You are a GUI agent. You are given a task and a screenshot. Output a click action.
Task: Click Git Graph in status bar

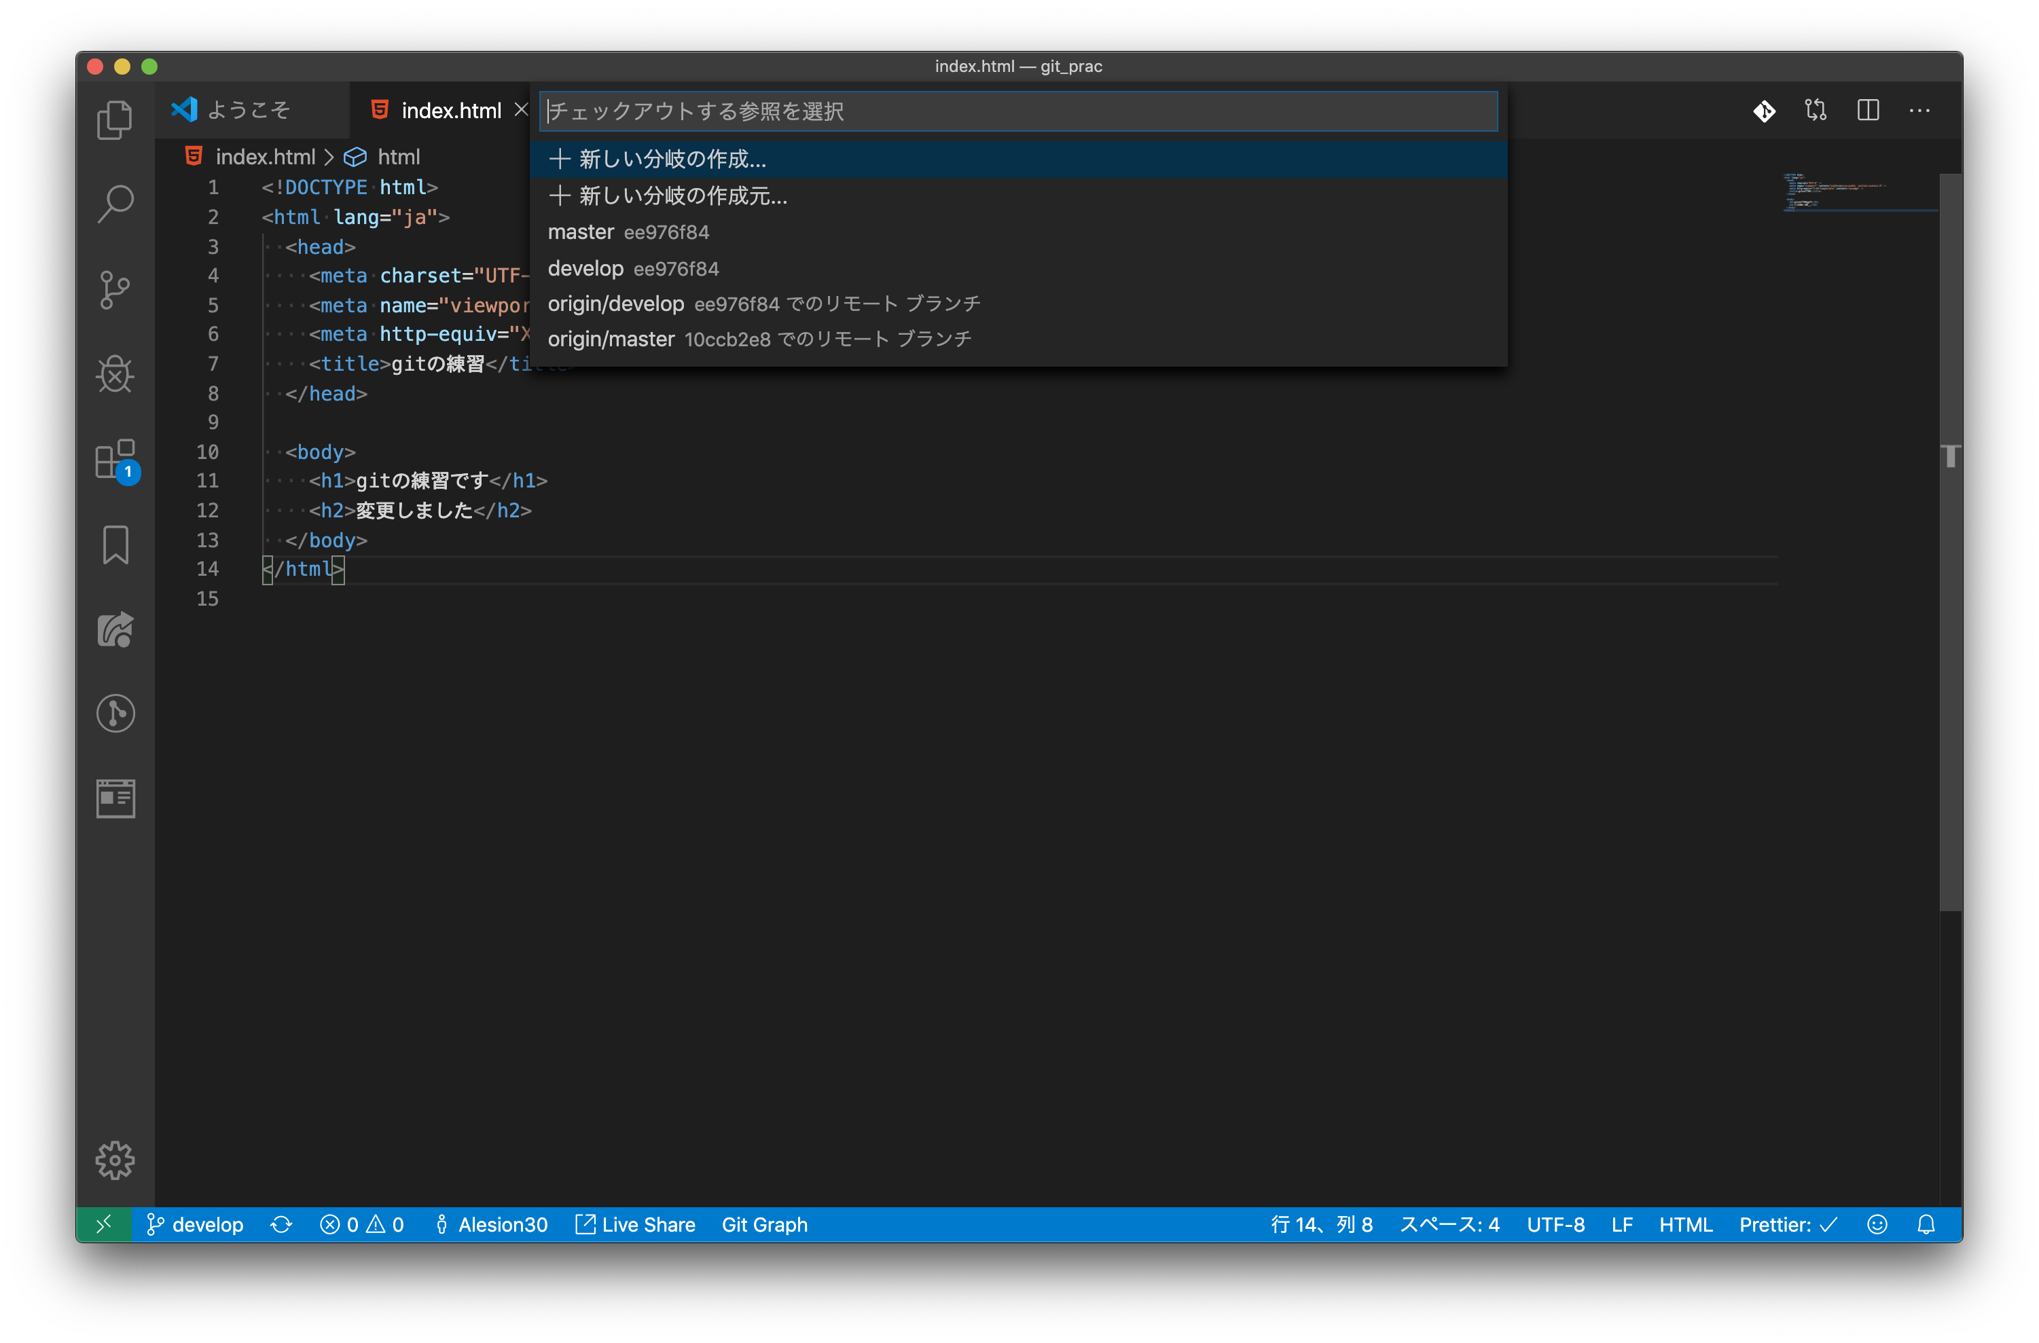[764, 1225]
